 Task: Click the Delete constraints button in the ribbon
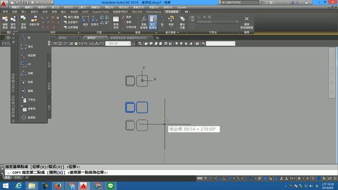(x=127, y=17)
